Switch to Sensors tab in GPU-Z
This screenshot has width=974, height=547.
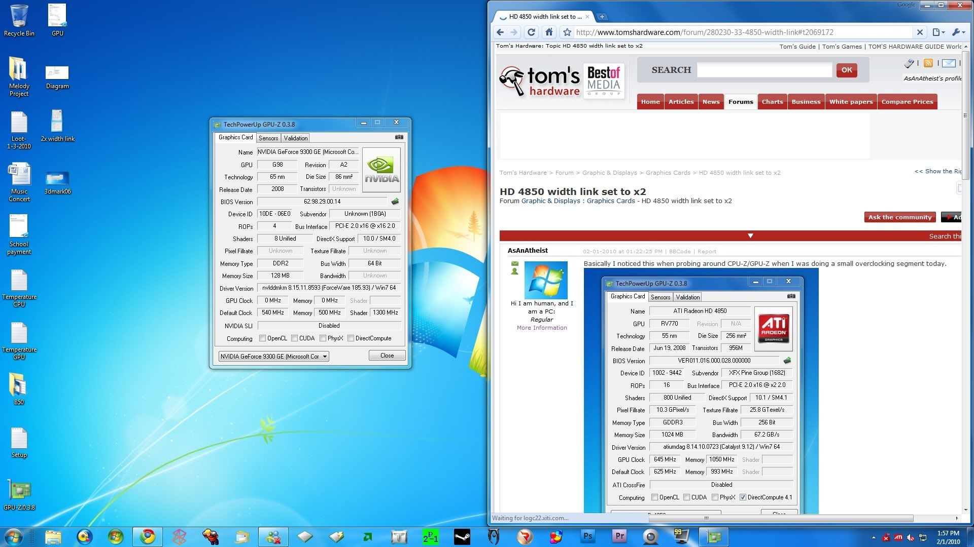268,138
